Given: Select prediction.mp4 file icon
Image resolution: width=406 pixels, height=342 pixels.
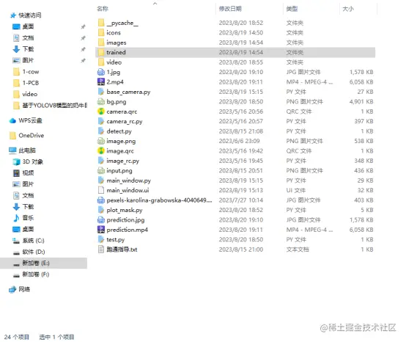Looking at the screenshot, I should 101,230.
